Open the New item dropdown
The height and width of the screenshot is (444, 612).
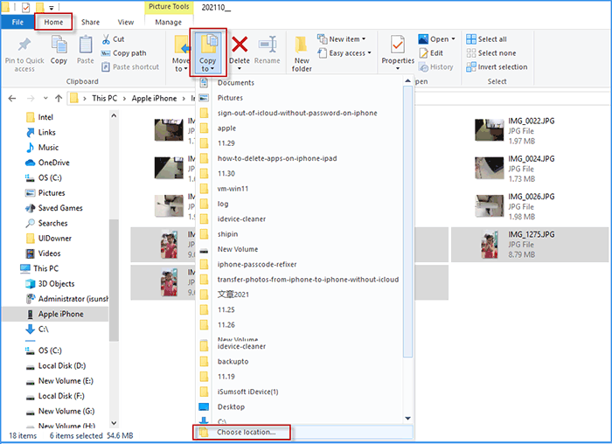[342, 39]
